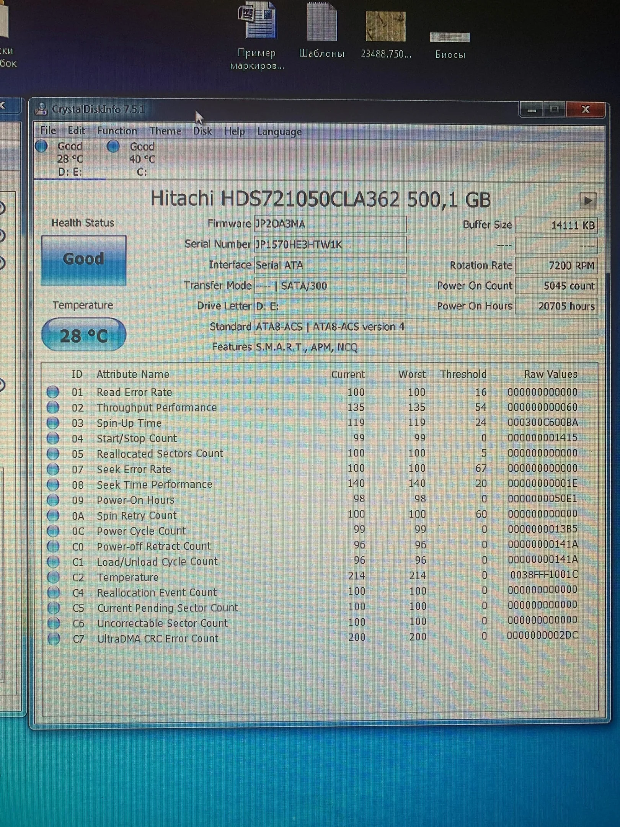Click the Power On Hours value

(x=556, y=306)
